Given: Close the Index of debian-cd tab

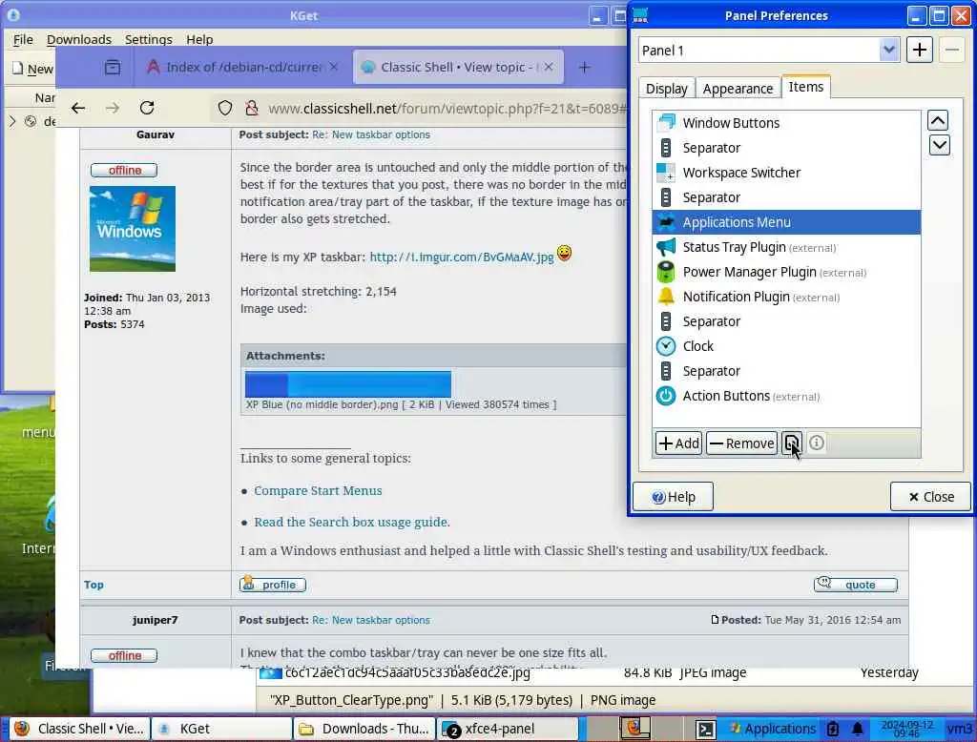Looking at the screenshot, I should tap(334, 67).
